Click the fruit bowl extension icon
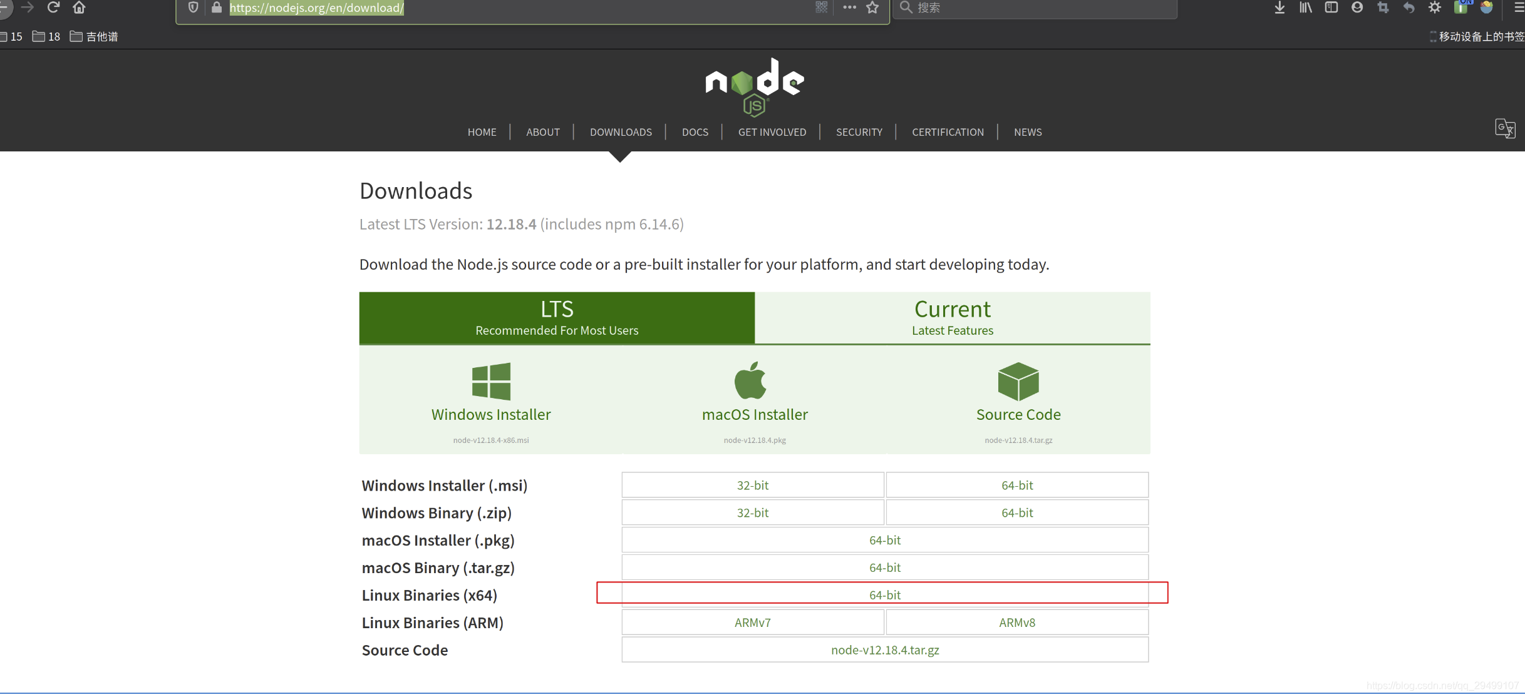This screenshot has height=697, width=1525. [1487, 8]
